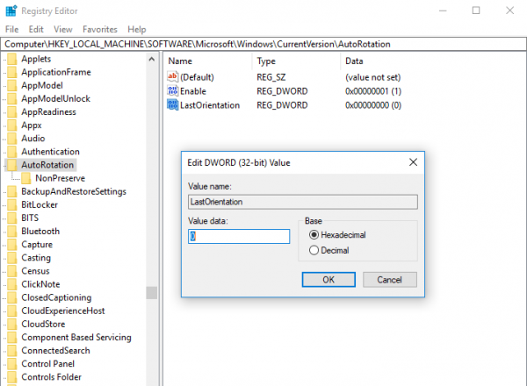Image resolution: width=527 pixels, height=386 pixels.
Task: Click the AppModel folder icon
Action: [12, 85]
